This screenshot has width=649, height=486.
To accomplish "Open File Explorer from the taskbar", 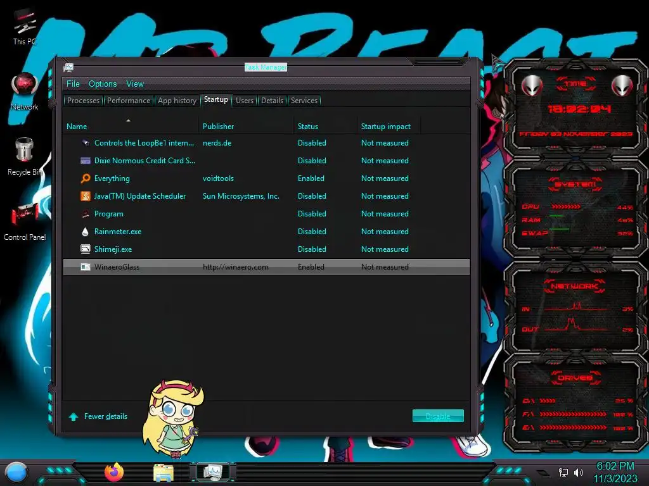I will click(x=164, y=473).
